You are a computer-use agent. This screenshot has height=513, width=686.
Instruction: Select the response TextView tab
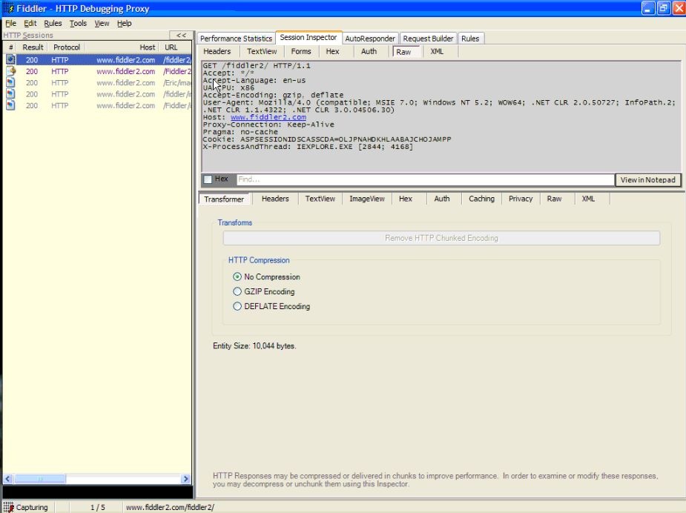[320, 199]
